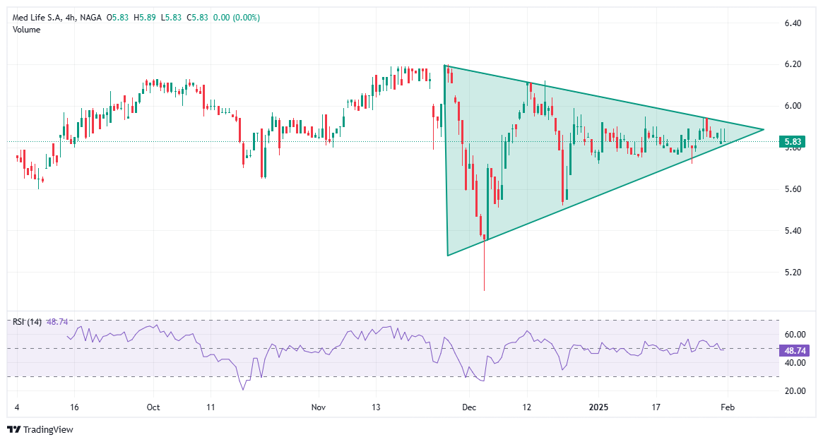Select the Dec label on time axis
823x442 pixels.
[x=469, y=407]
